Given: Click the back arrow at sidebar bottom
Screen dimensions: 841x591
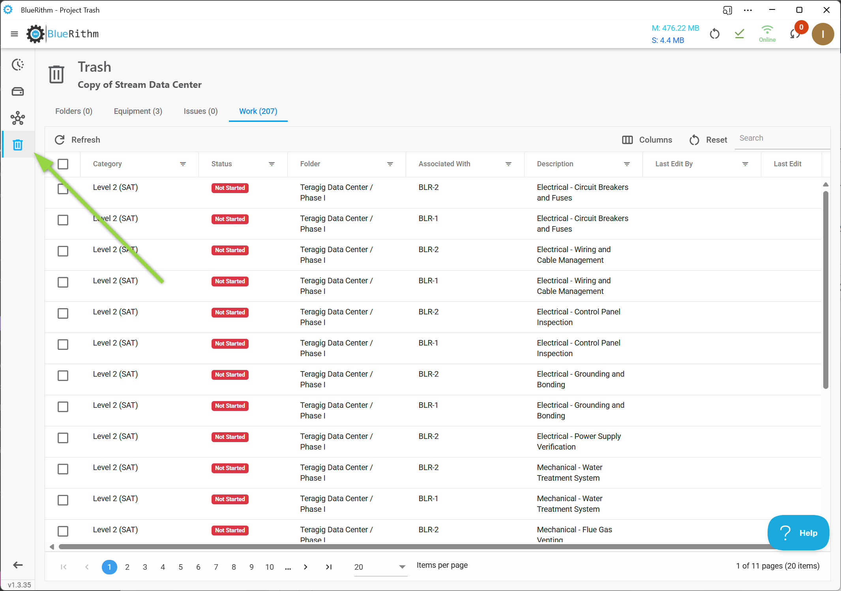Looking at the screenshot, I should pos(18,565).
